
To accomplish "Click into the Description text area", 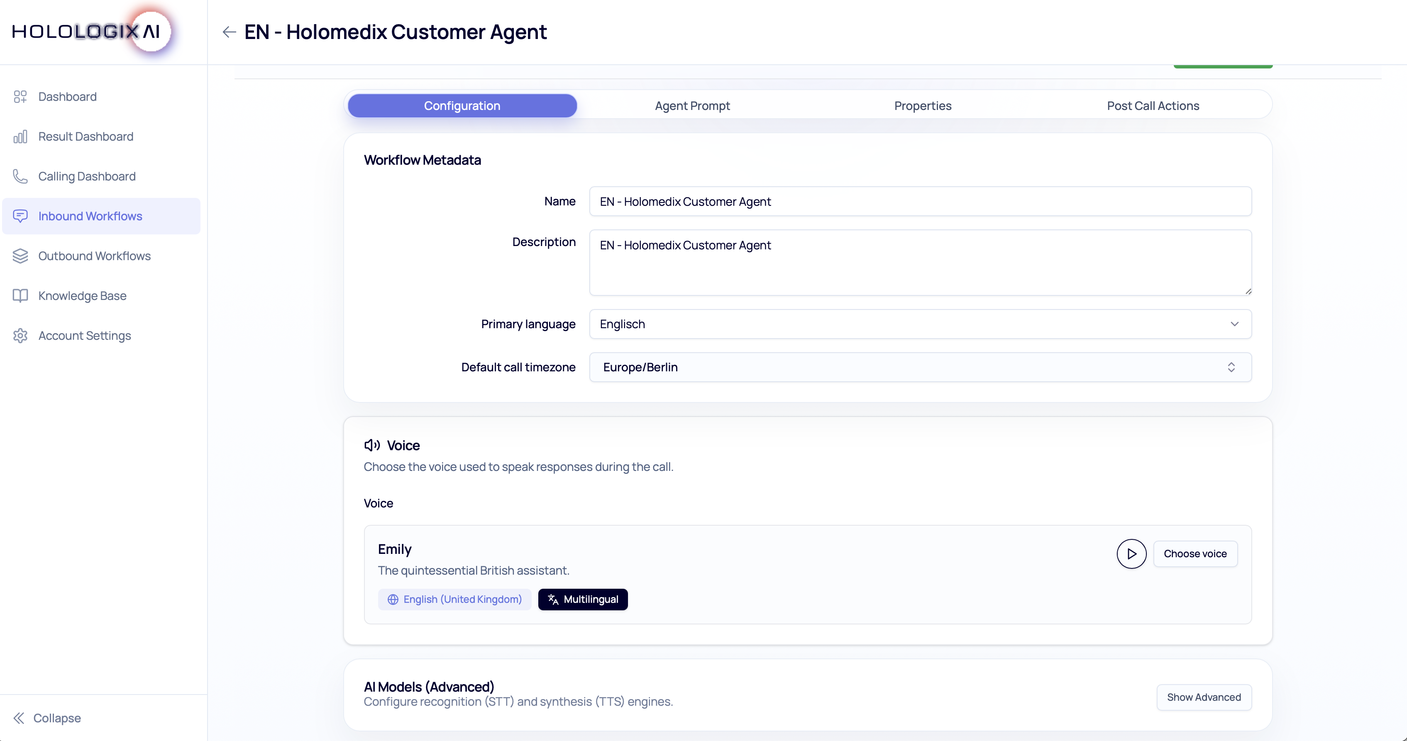I will 920,263.
